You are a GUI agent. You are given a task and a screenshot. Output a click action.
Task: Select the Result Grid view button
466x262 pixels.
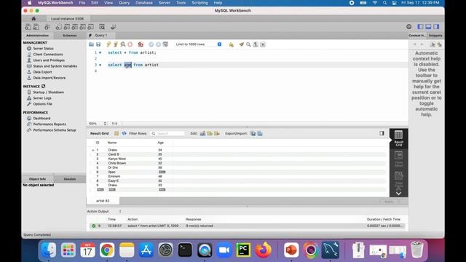click(398, 138)
